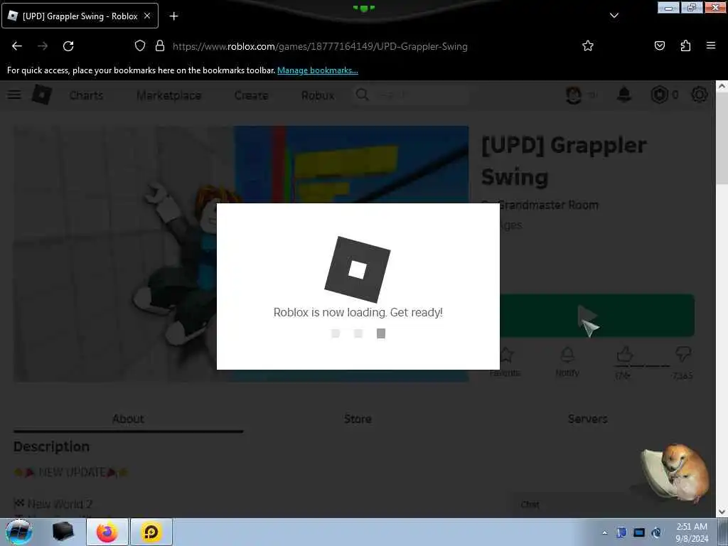Open the black box taskbar application
The width and height of the screenshot is (728, 546).
coord(63,532)
